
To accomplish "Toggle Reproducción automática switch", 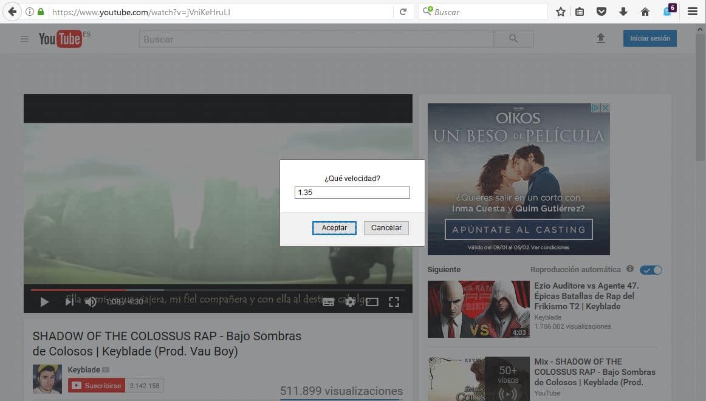I will [651, 270].
